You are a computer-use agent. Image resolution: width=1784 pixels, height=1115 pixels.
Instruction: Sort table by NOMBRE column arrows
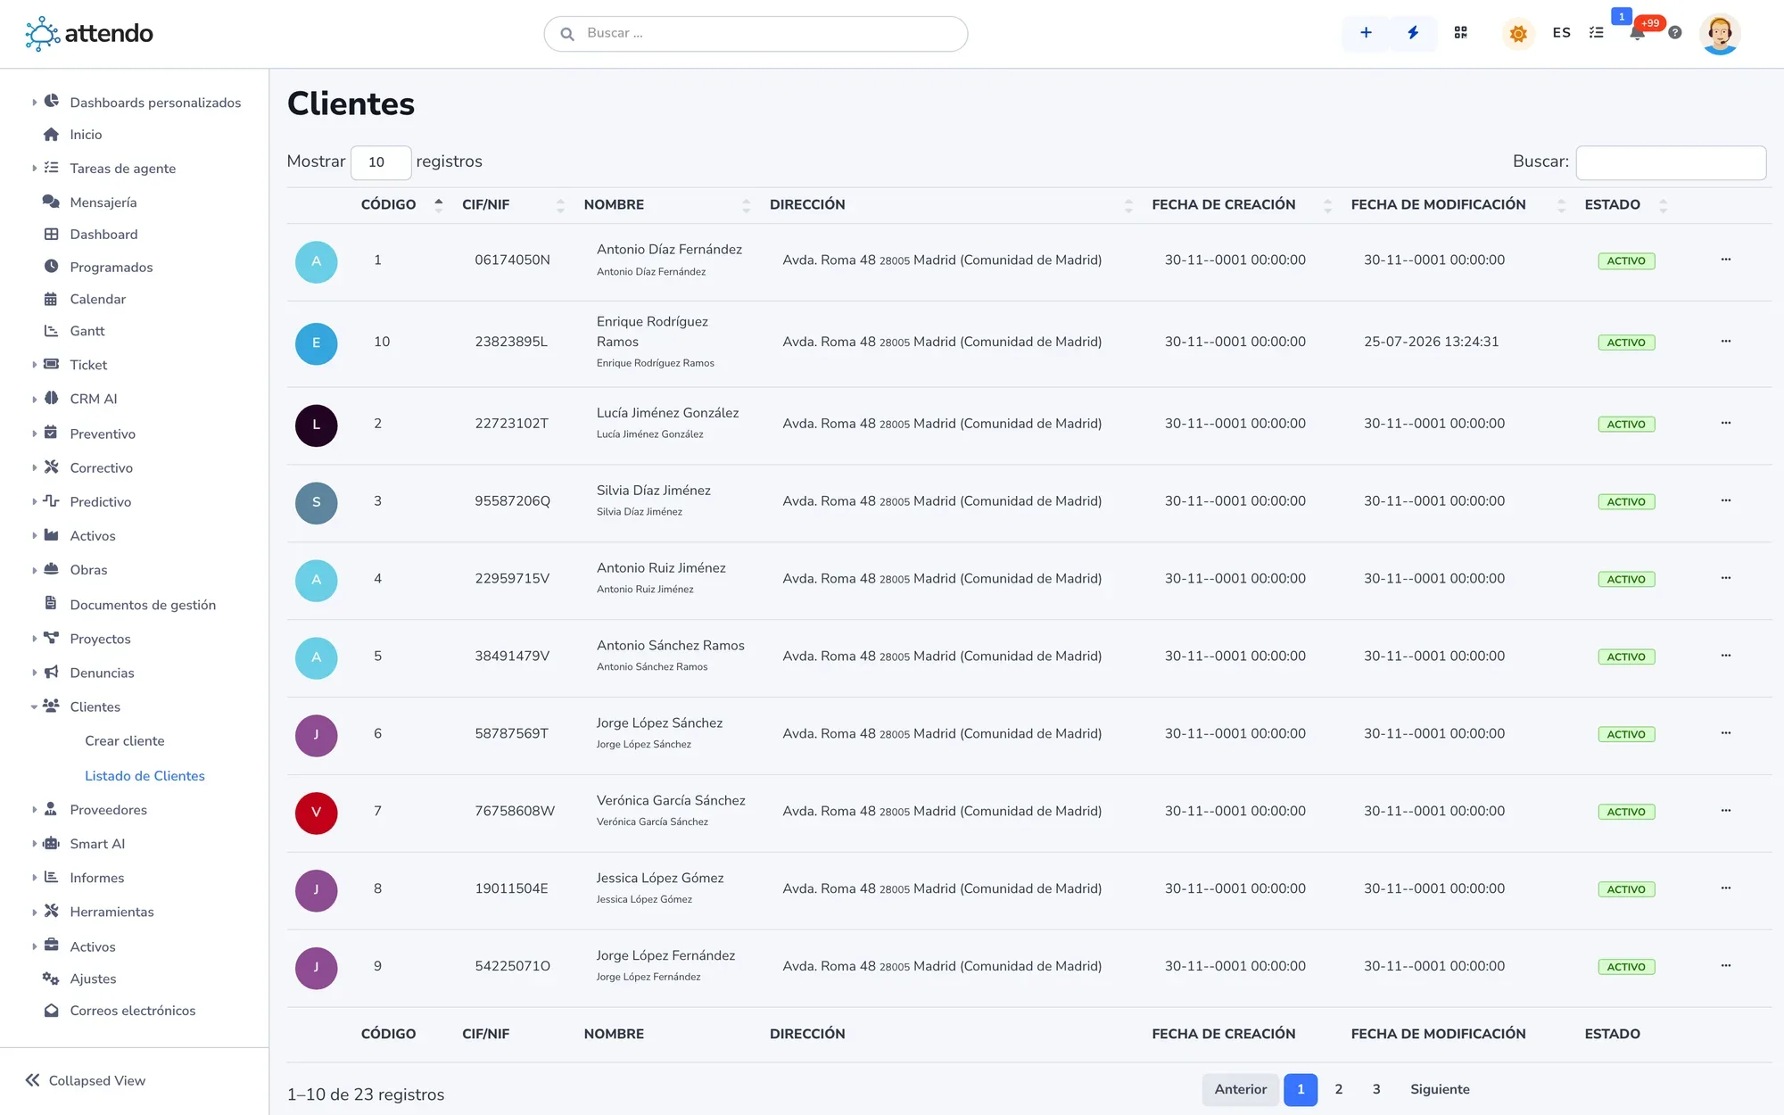coord(746,205)
